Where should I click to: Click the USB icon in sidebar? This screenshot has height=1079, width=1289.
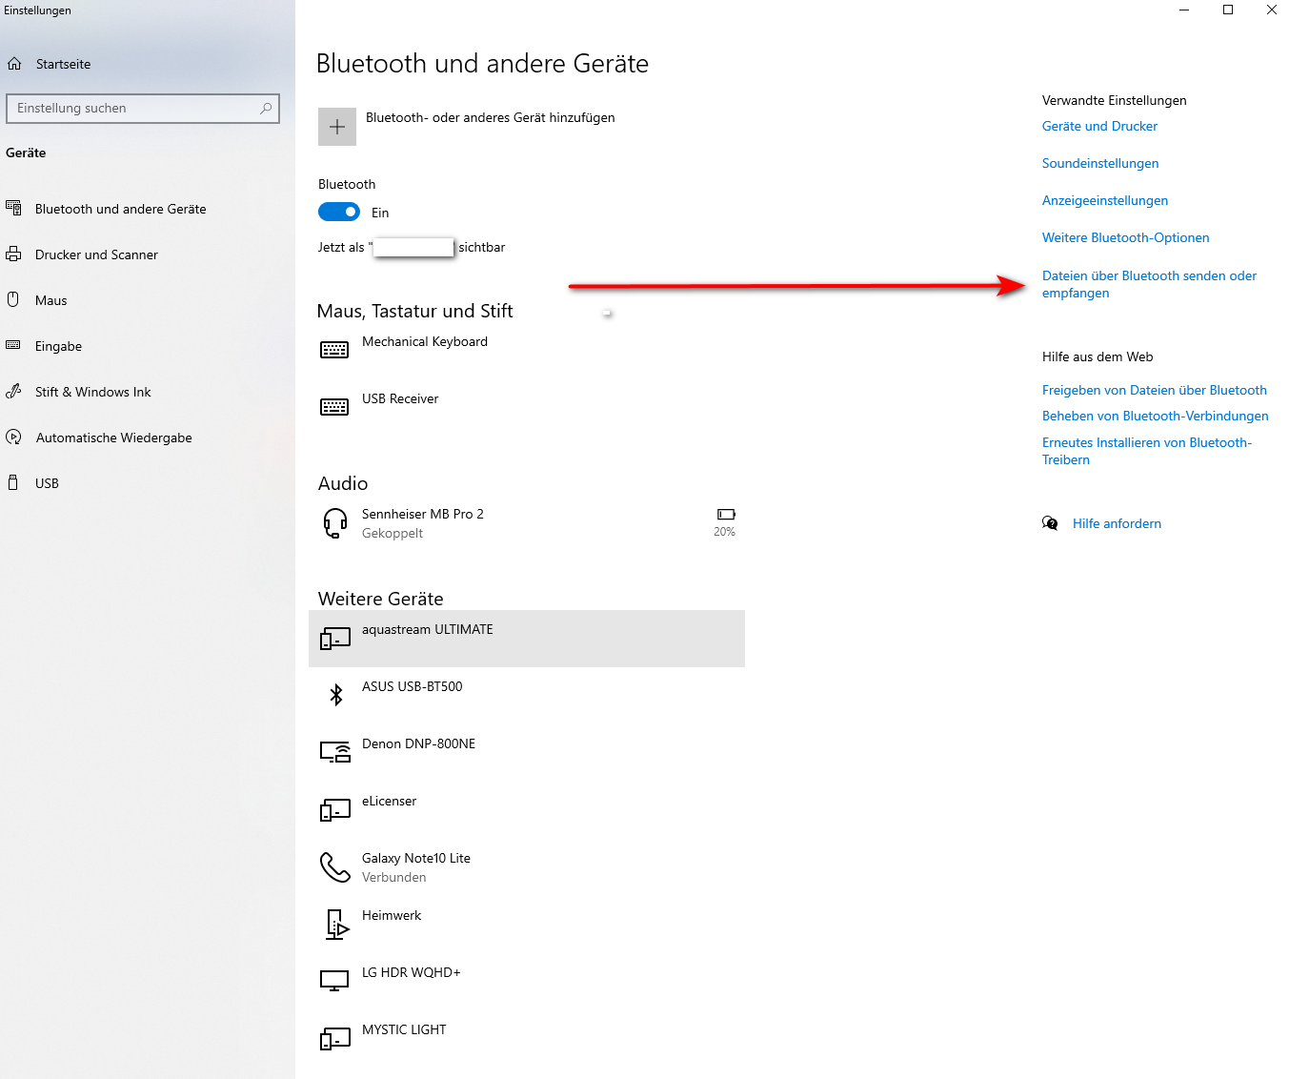13,482
